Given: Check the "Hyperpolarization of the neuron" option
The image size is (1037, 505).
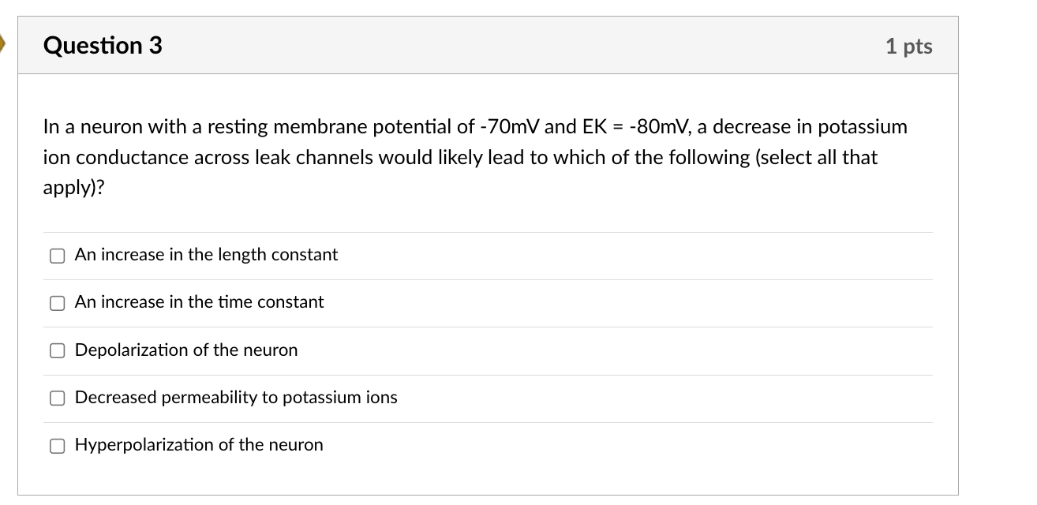Looking at the screenshot, I should (57, 445).
